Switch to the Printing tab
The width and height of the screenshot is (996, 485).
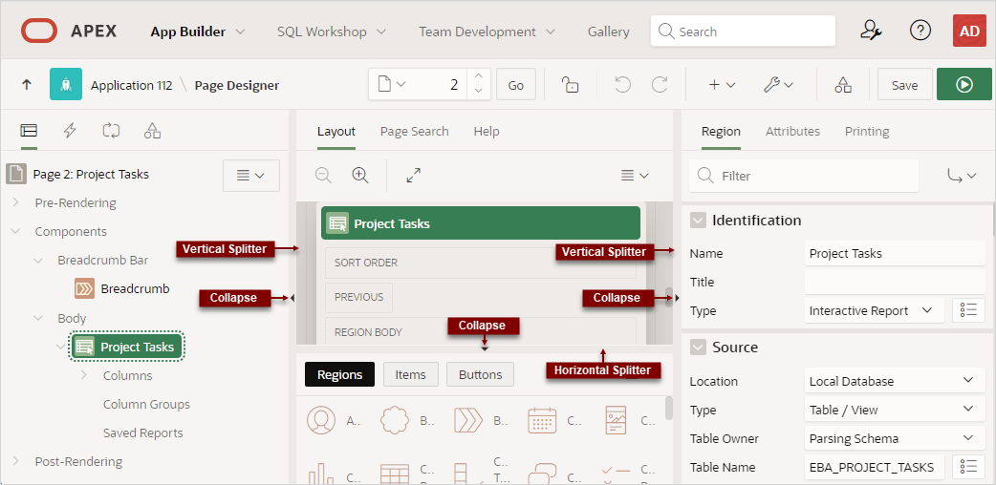point(867,132)
